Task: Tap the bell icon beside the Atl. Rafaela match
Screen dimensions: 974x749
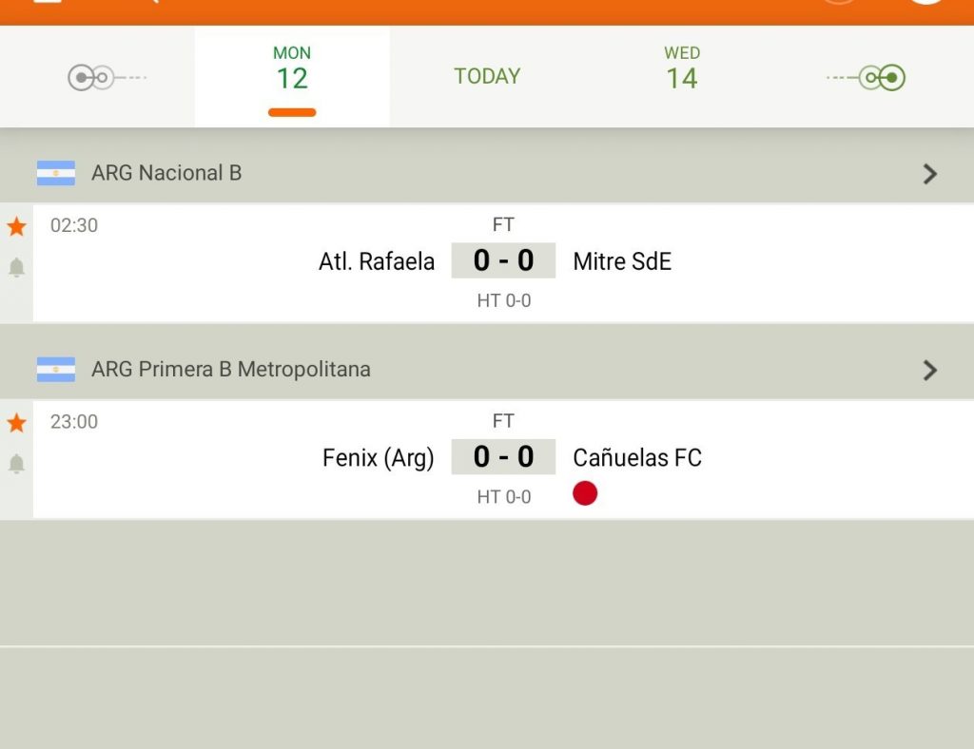Action: [x=17, y=268]
